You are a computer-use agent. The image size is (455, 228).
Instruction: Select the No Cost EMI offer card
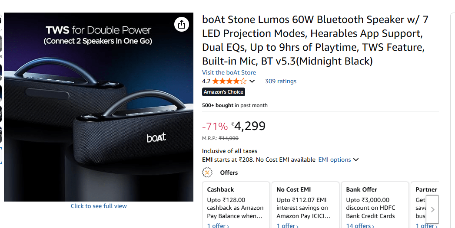[305, 204]
